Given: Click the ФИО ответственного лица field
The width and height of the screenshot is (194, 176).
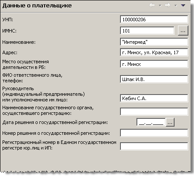Looking at the screenshot, I should click(154, 79).
